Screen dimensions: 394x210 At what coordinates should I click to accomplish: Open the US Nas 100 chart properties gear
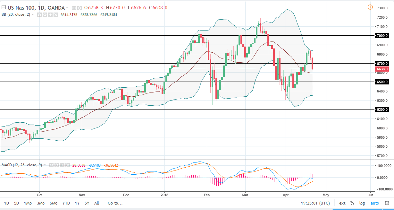[x=79, y=7]
